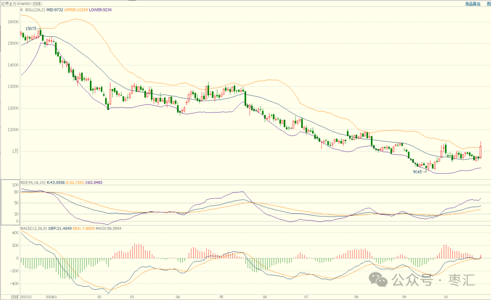The height and width of the screenshot is (300, 491).
Task: Select the latest tall red candlestick
Action: tap(481, 150)
